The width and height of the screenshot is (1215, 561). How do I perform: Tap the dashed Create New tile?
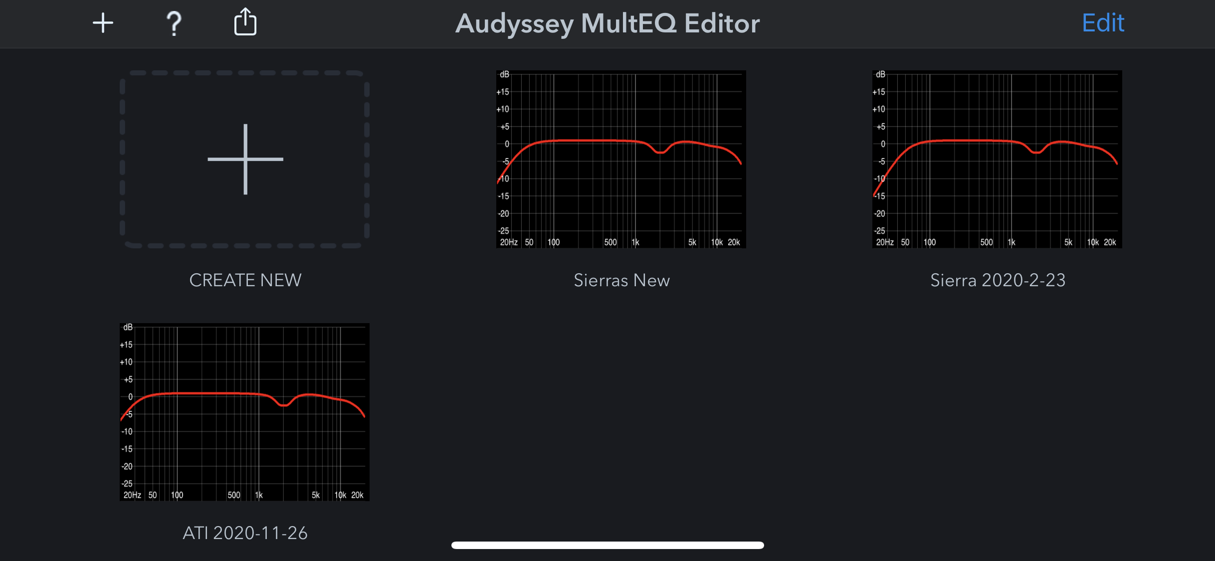click(x=245, y=159)
